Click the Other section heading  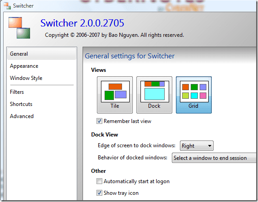pos(99,171)
